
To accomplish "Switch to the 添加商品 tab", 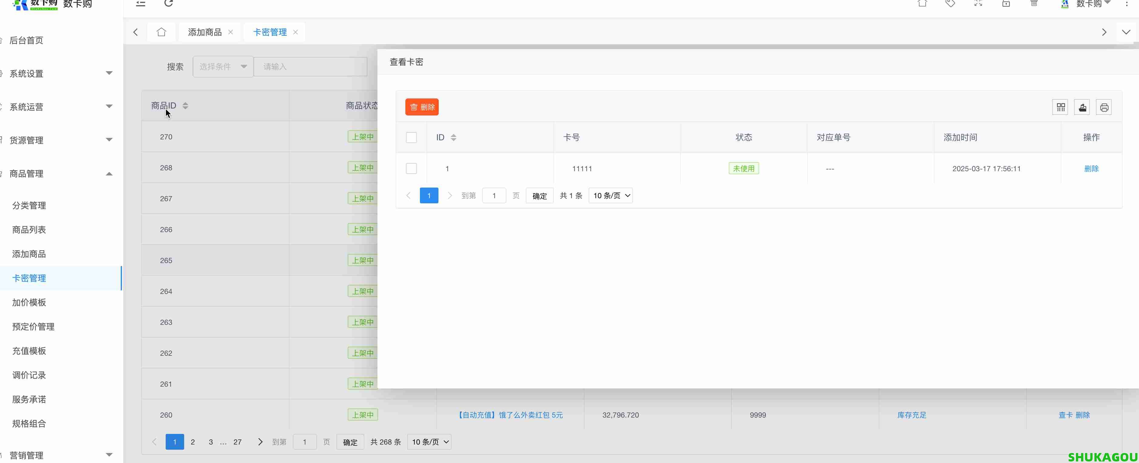I will tap(204, 32).
